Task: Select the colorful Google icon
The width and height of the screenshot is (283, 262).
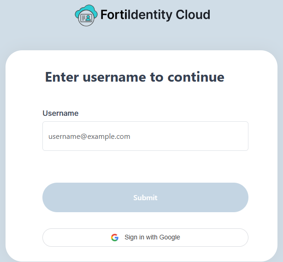Action: click(x=115, y=238)
